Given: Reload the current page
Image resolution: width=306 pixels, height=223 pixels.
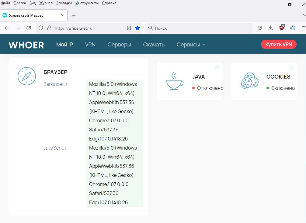Looking at the screenshot, I should click(29, 28).
